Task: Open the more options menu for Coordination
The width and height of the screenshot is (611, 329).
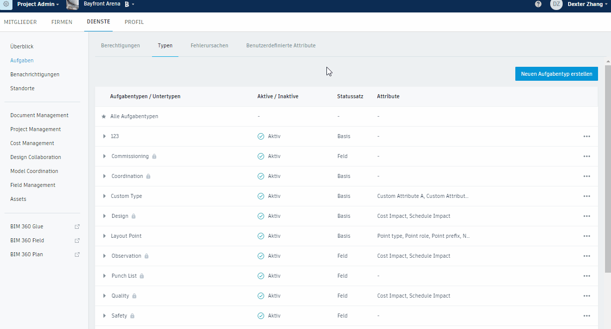Action: coord(587,176)
